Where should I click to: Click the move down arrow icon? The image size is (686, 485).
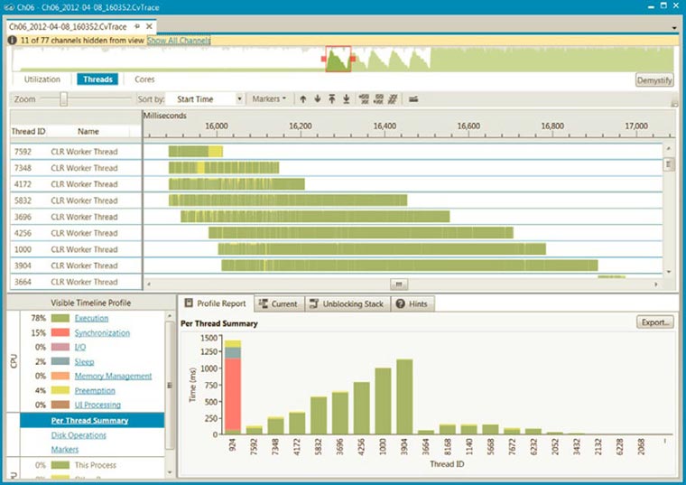[318, 98]
